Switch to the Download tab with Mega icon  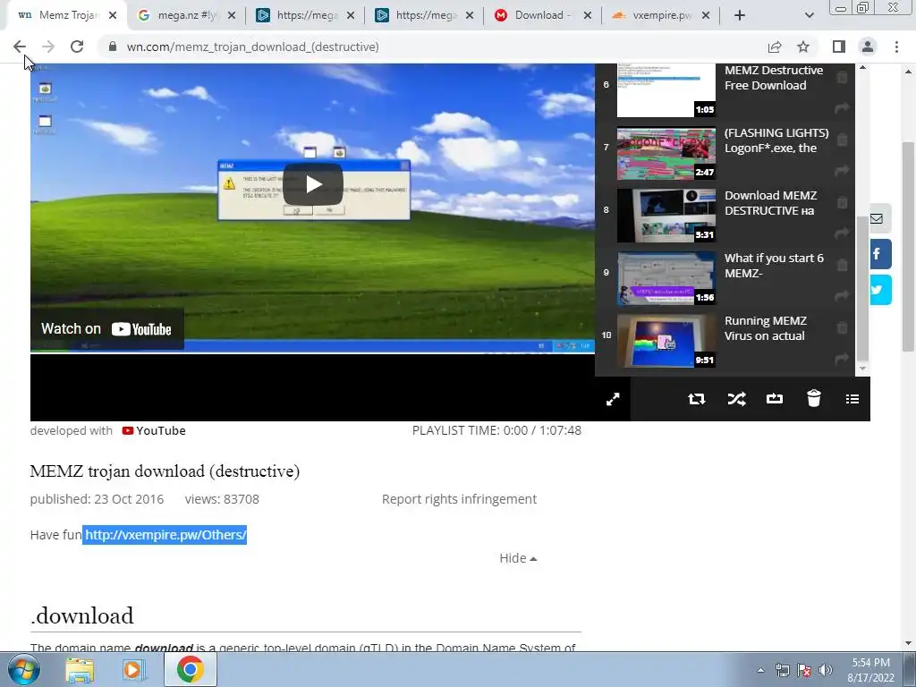(x=542, y=15)
